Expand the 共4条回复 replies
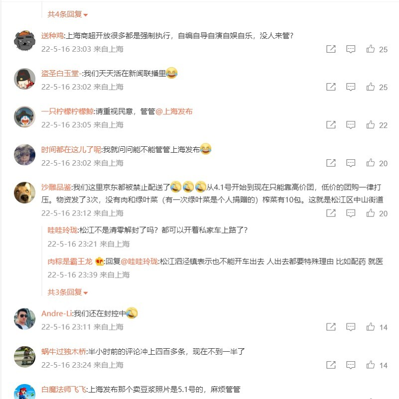Viewport: 399px width, 399px height. [68, 14]
